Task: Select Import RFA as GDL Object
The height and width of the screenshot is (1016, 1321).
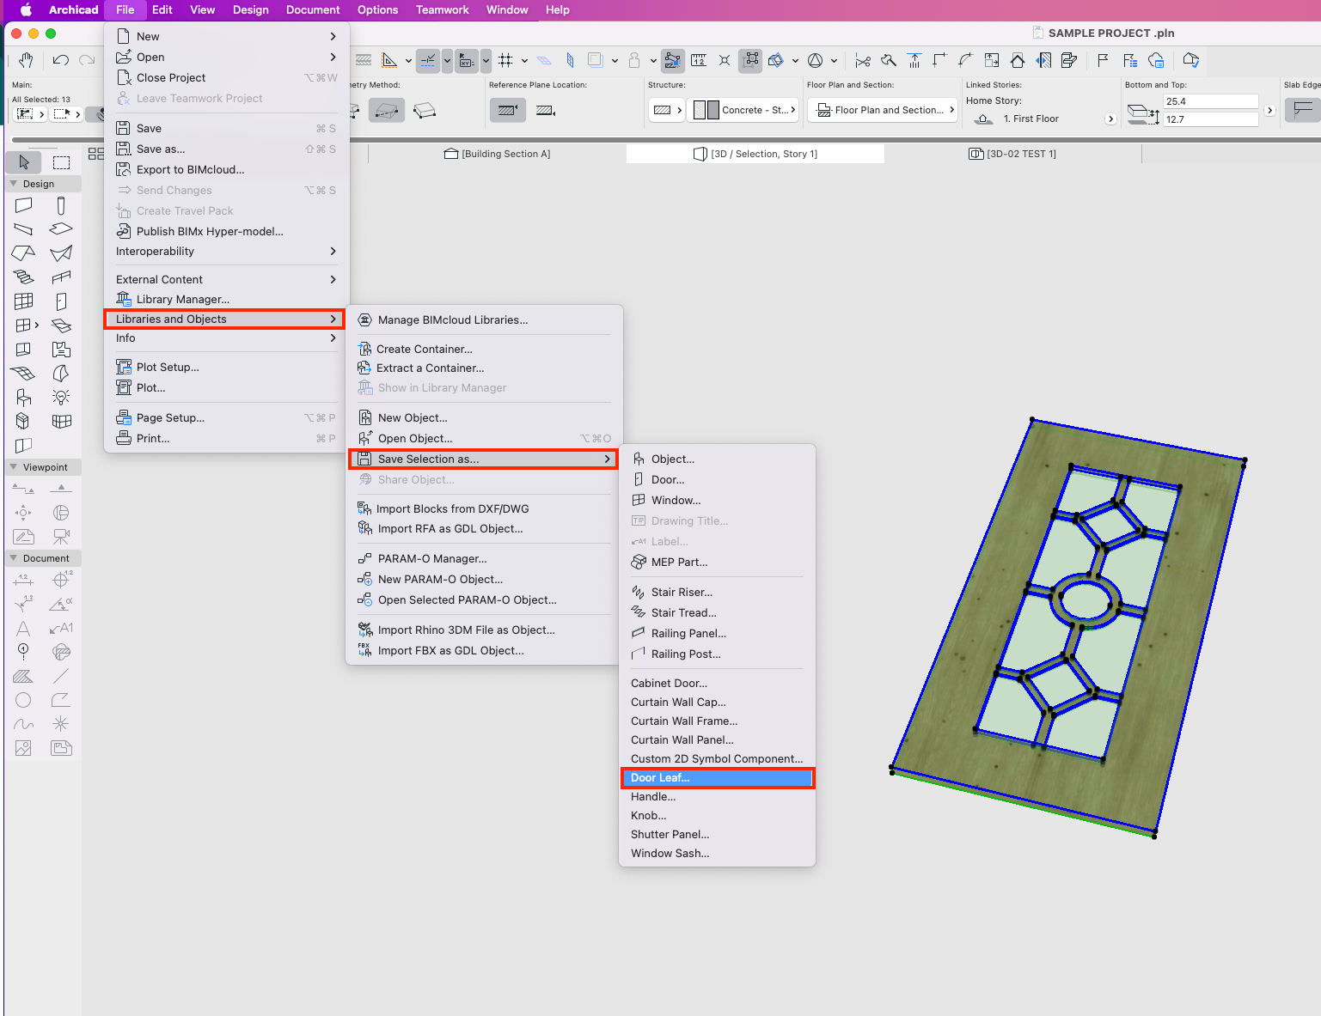Action: pyautogui.click(x=483, y=529)
